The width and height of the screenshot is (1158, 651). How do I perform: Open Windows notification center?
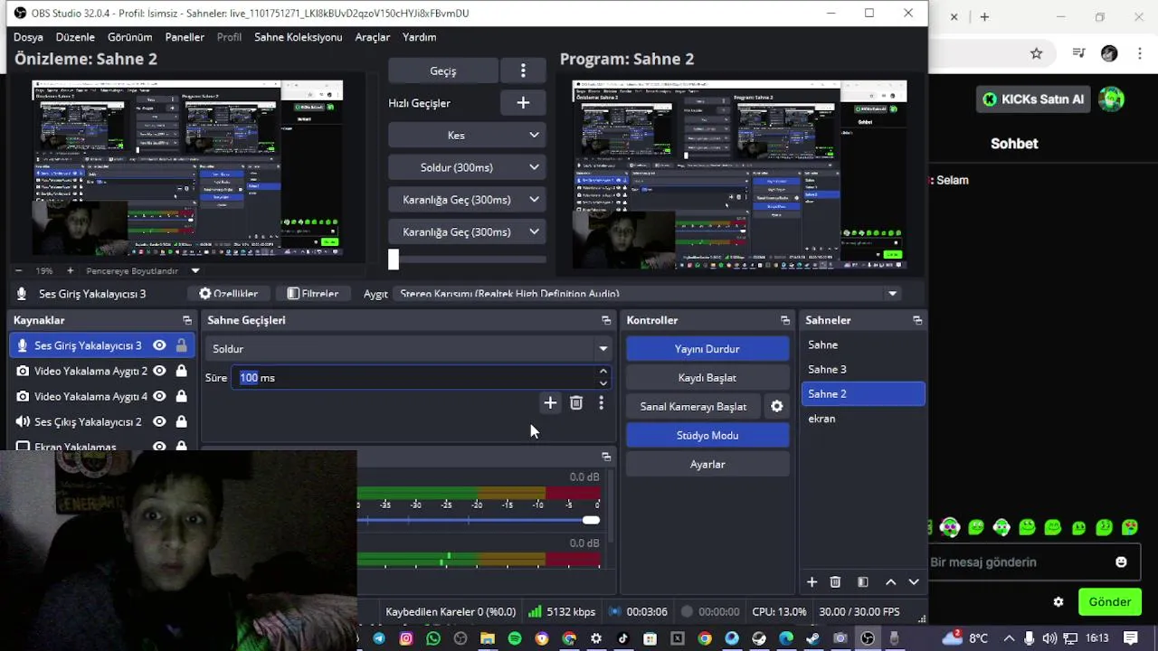(1131, 638)
